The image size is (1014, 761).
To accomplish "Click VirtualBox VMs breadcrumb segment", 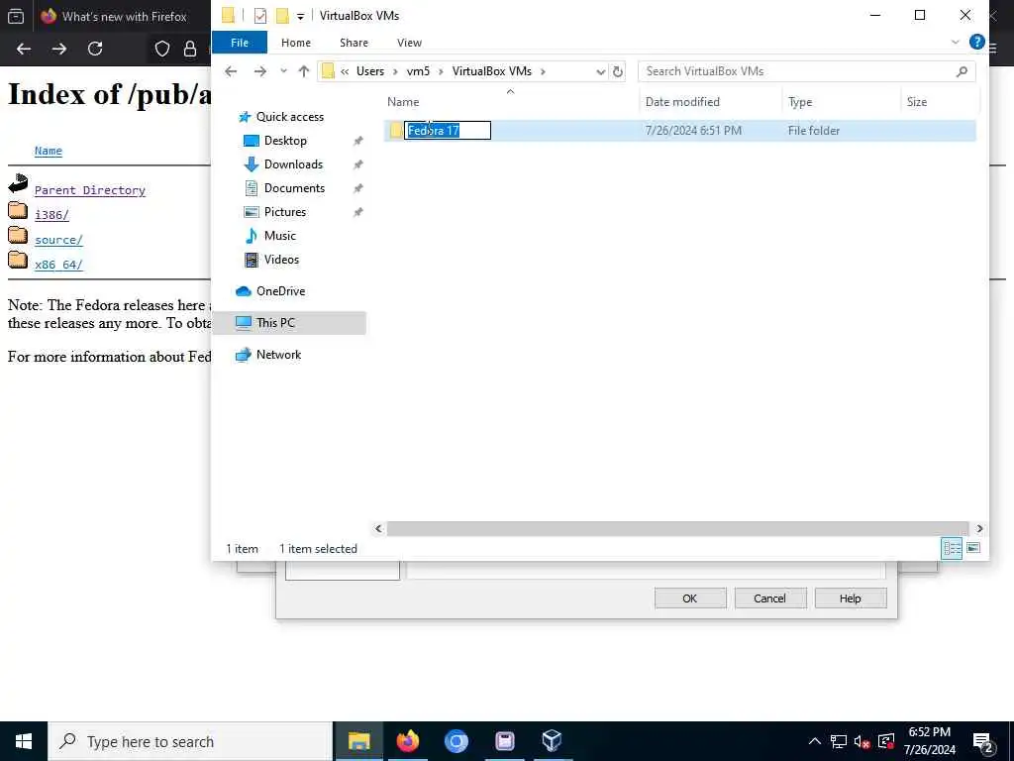I will click(x=491, y=71).
